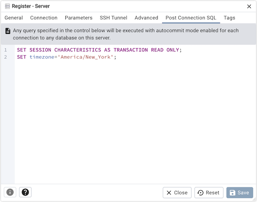Click the info icon button
Image resolution: width=257 pixels, height=202 pixels.
click(x=10, y=192)
